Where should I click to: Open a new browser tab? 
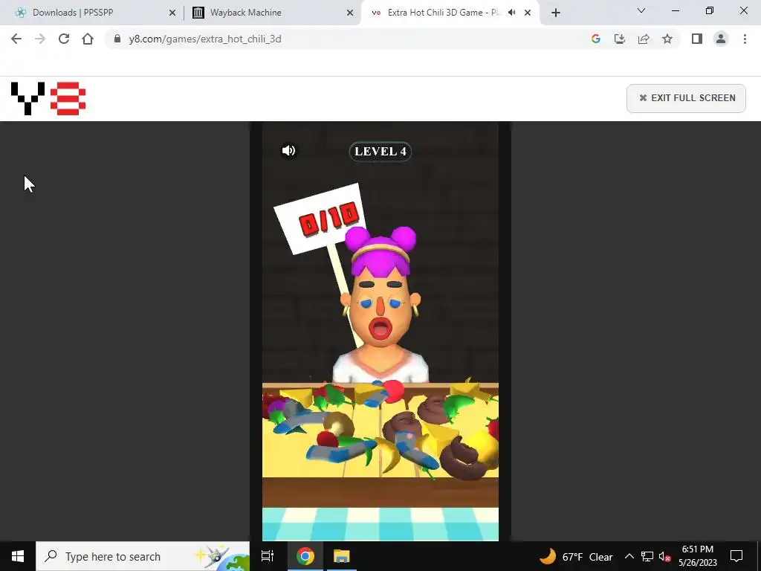pyautogui.click(x=556, y=13)
